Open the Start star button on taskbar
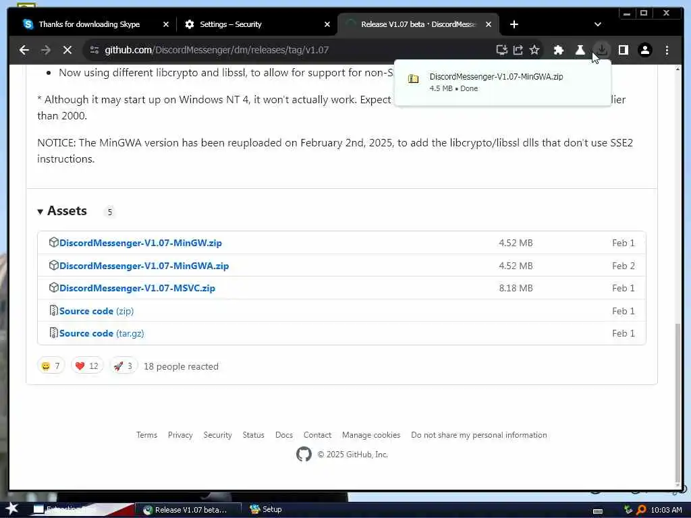This screenshot has height=518, width=691. point(11,509)
